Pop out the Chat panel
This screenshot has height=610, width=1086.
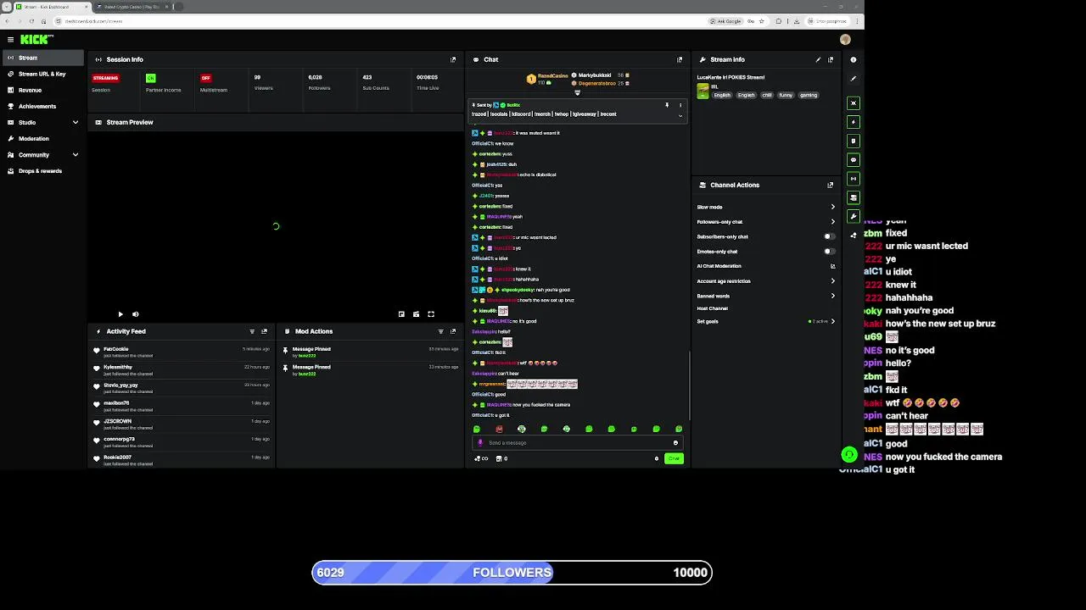(680, 59)
